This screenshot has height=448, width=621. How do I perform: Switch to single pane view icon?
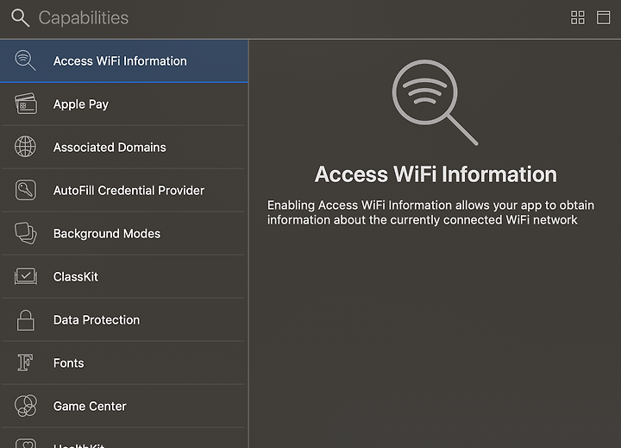[603, 18]
